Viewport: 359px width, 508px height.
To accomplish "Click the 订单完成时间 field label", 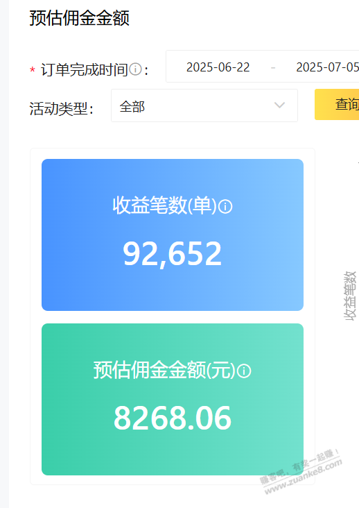I will [85, 69].
